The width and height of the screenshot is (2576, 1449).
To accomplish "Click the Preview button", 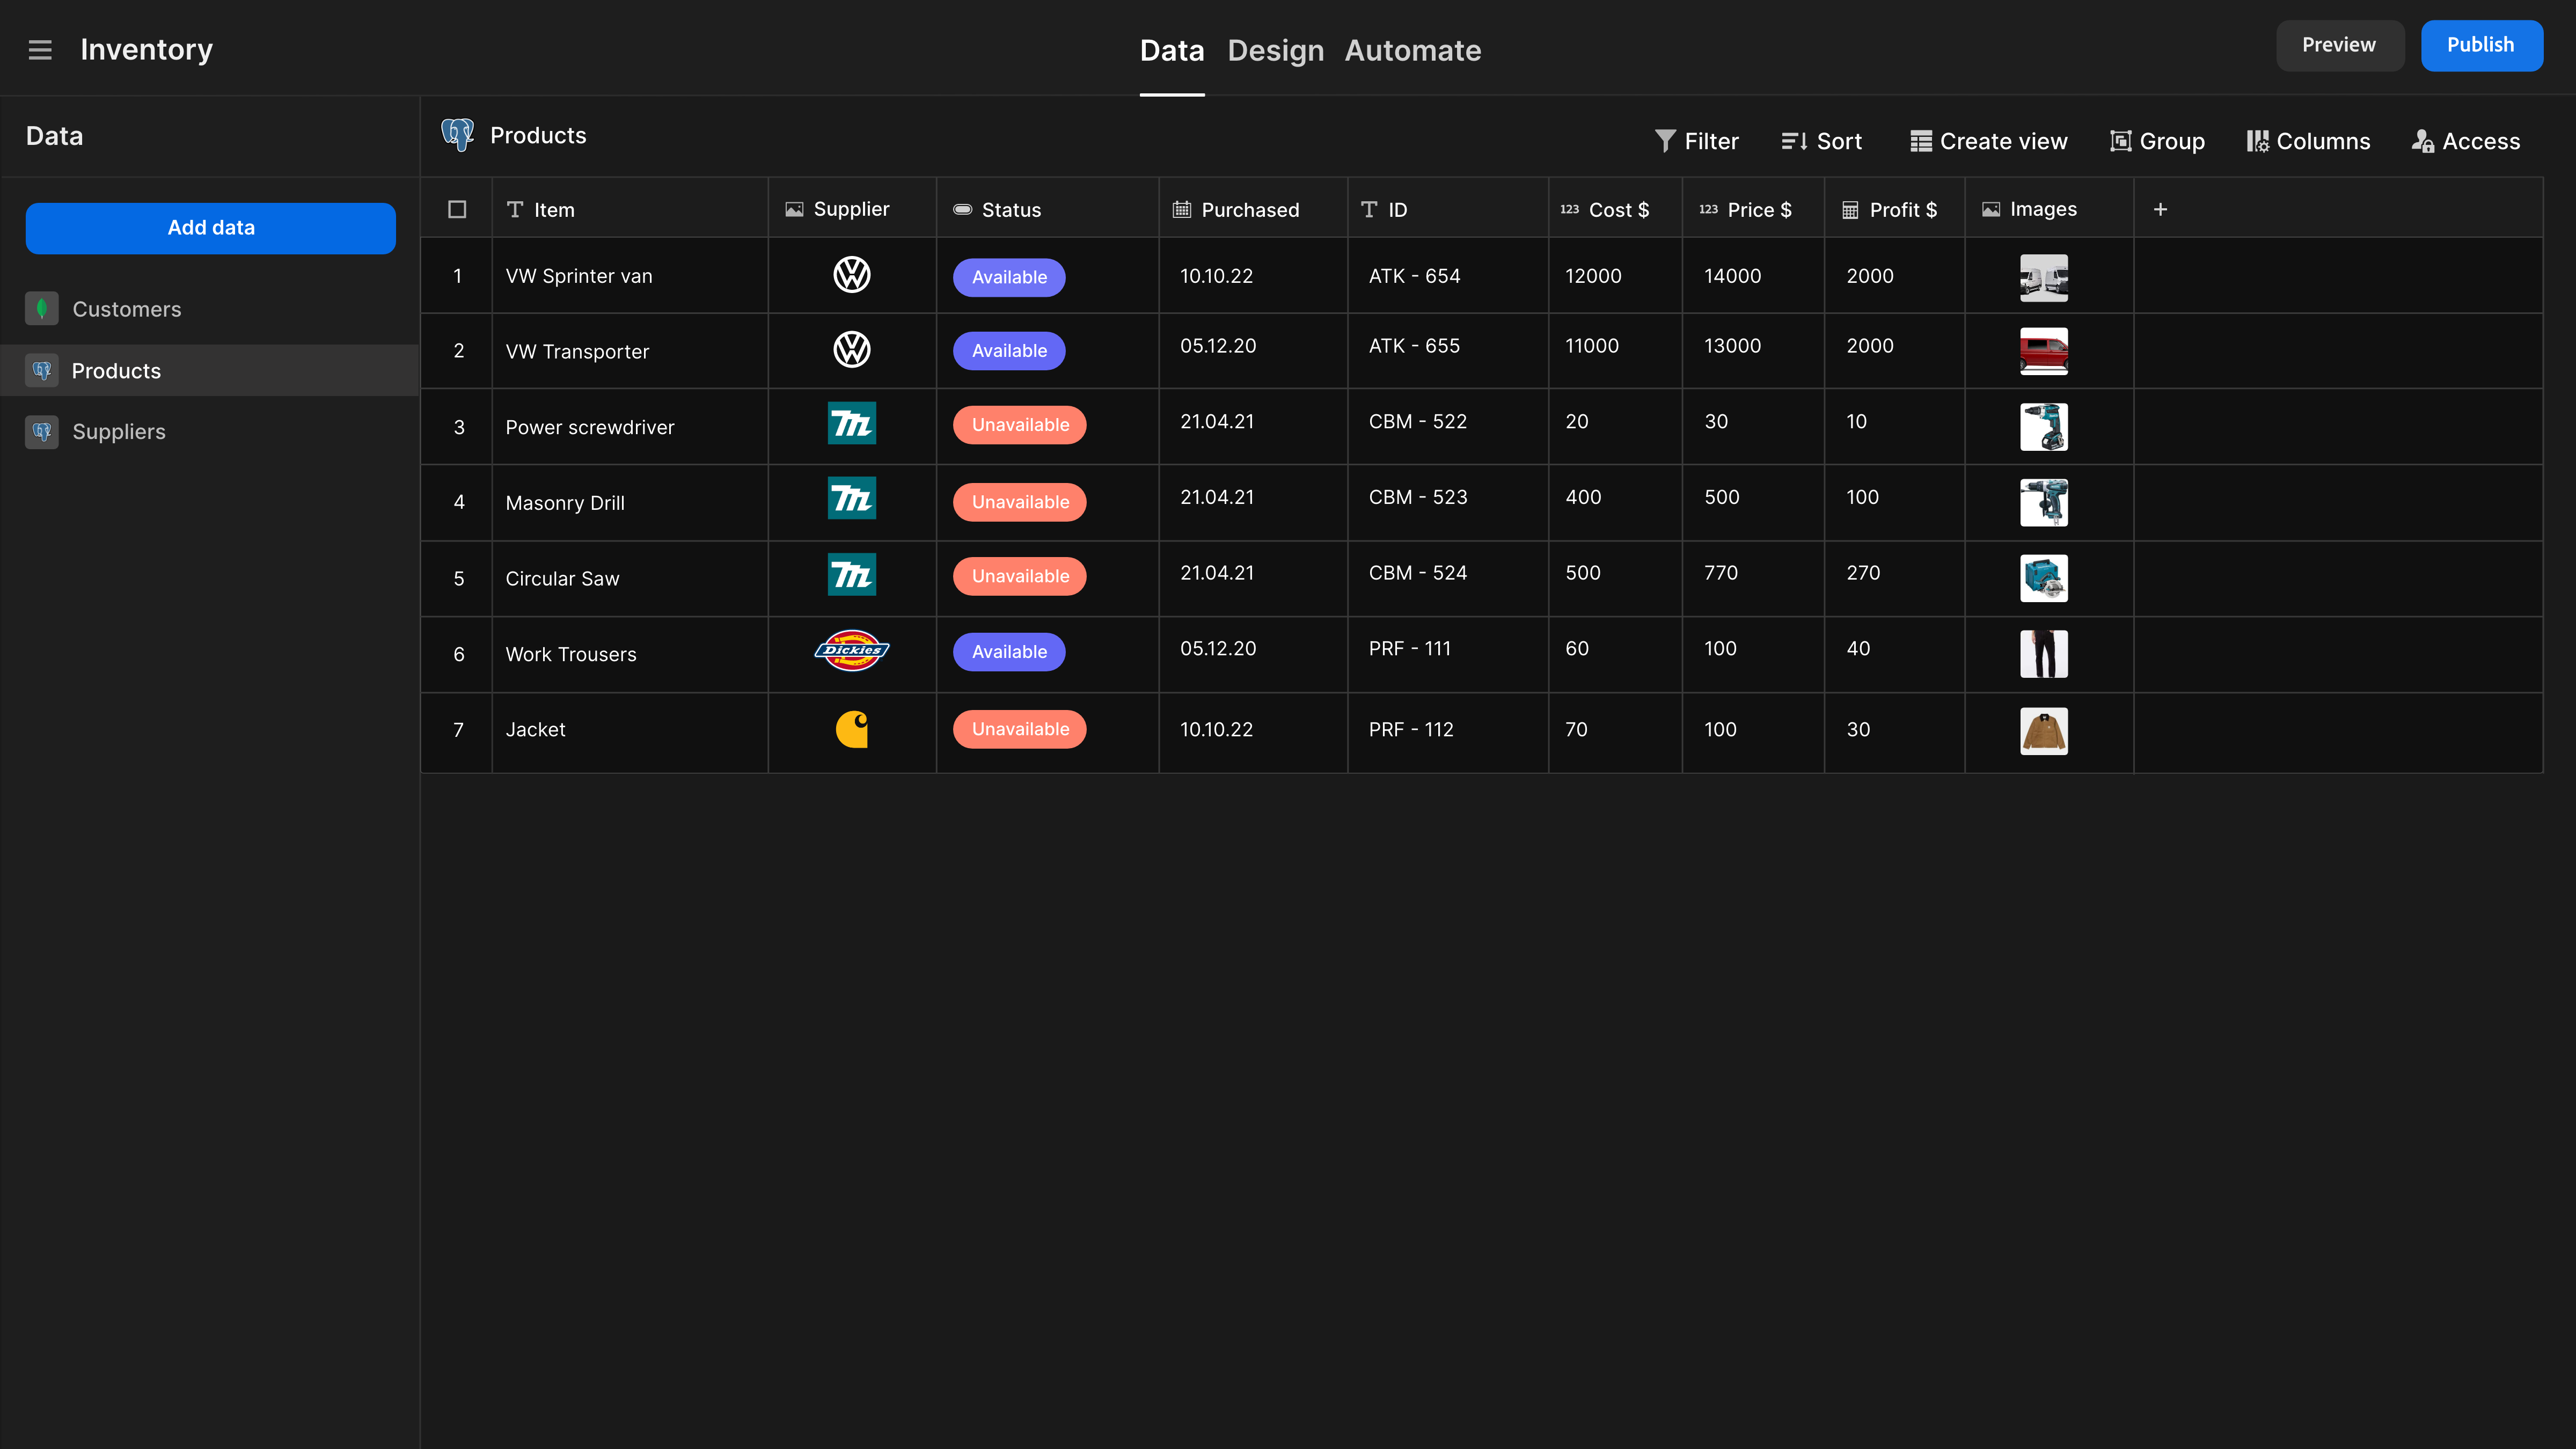I will coord(2339,45).
